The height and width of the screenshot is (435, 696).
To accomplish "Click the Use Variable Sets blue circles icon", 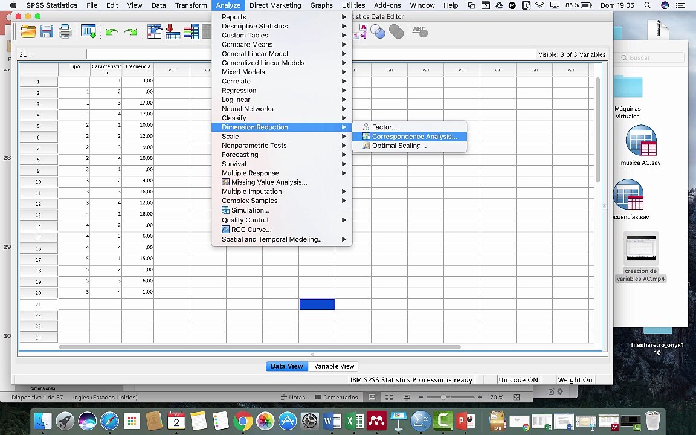I will 378,31.
